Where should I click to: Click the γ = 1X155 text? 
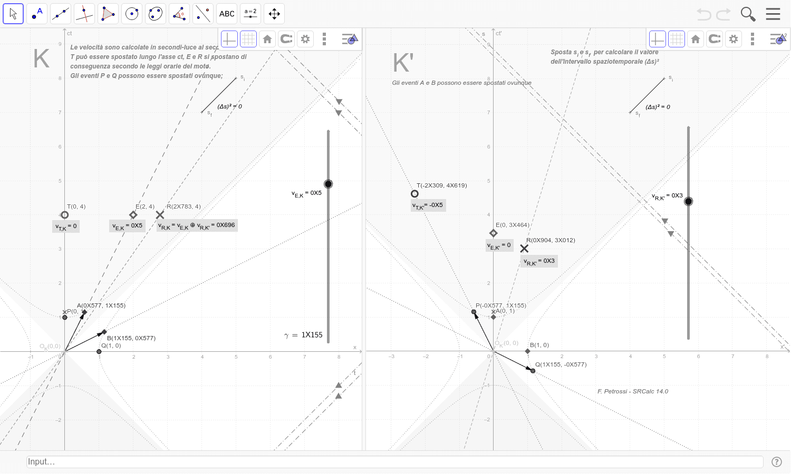[303, 335]
